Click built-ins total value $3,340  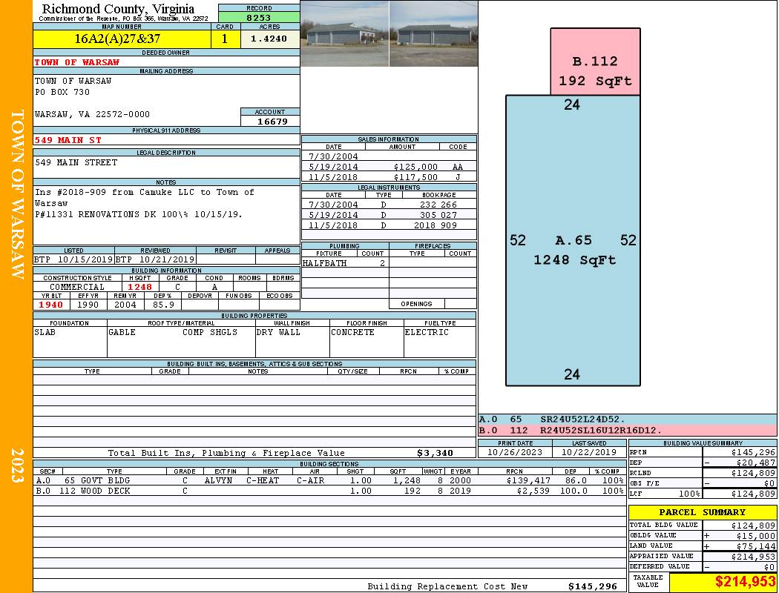(435, 453)
